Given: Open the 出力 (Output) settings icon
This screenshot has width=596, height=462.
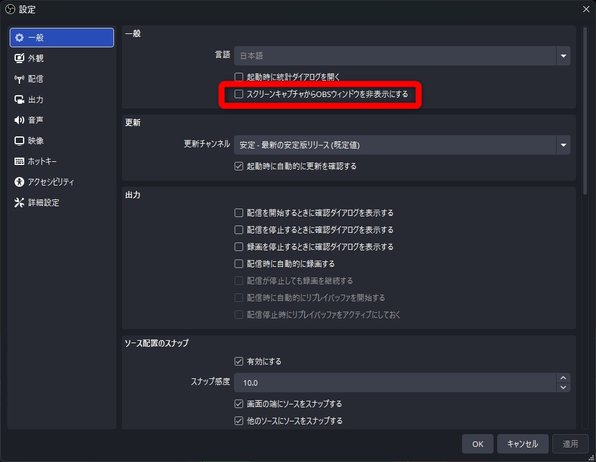Looking at the screenshot, I should [19, 99].
